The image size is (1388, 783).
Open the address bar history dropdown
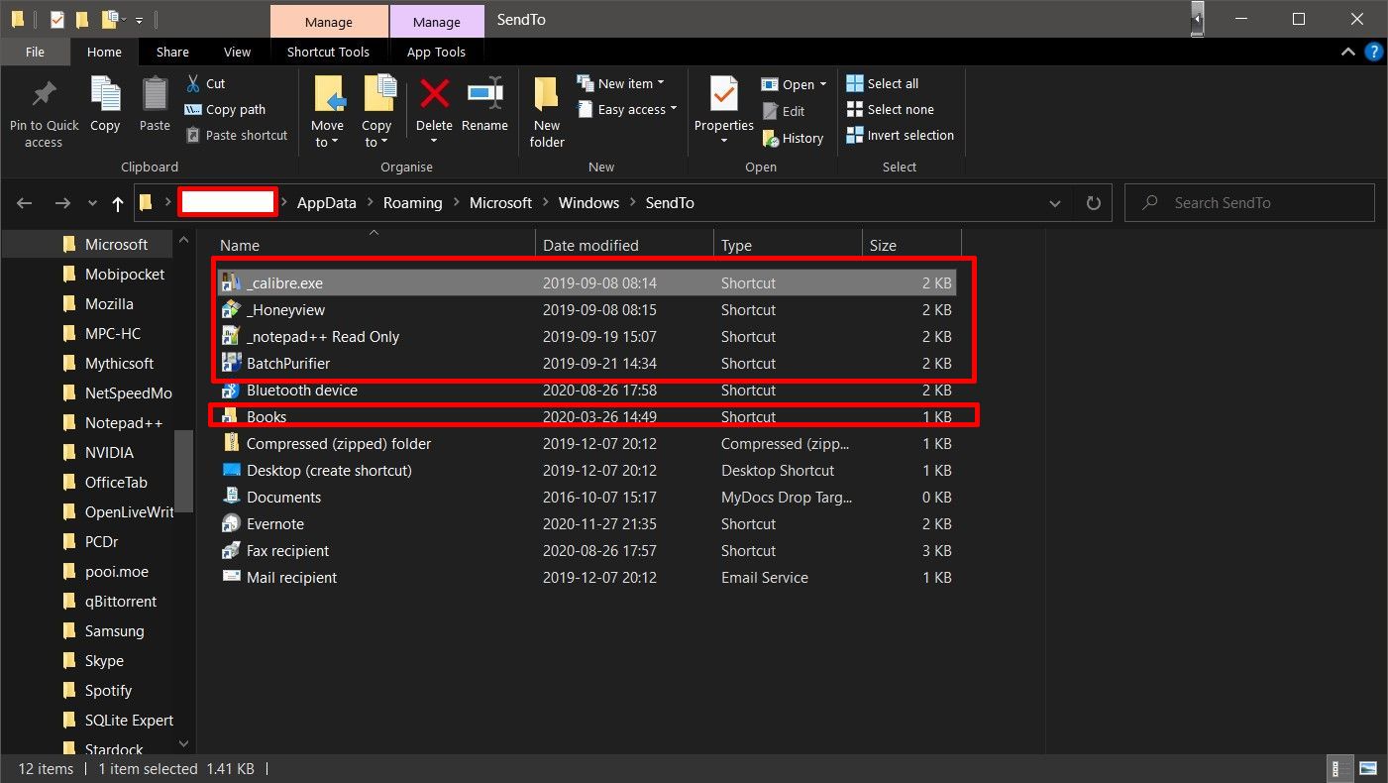pyautogui.click(x=1054, y=203)
